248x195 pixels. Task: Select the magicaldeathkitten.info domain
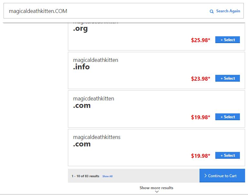point(227,78)
